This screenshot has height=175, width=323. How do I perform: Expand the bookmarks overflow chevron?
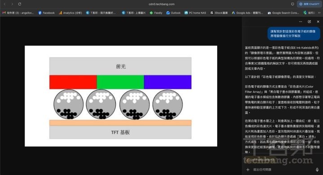(x=319, y=13)
